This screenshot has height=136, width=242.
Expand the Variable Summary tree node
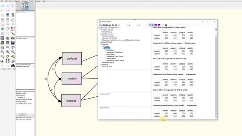pyautogui.click(x=101, y=34)
